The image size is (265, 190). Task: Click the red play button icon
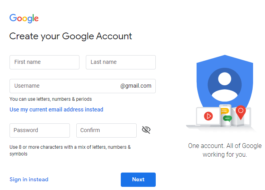pyautogui.click(x=208, y=116)
